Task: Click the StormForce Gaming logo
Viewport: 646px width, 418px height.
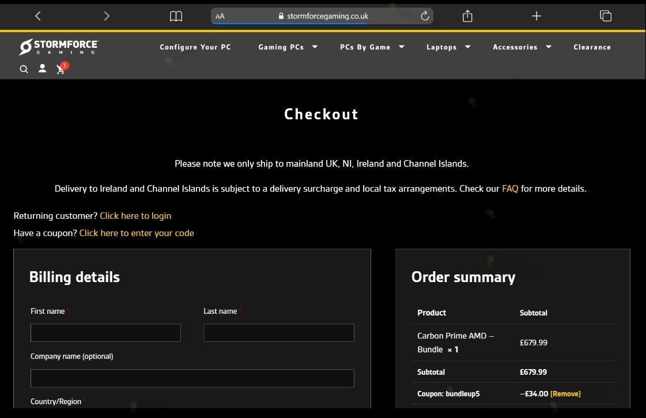Action: [x=59, y=47]
